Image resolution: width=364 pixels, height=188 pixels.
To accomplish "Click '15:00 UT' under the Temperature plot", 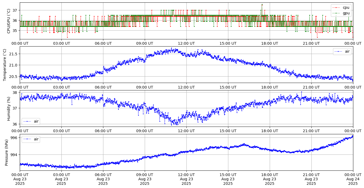I will (228, 87).
